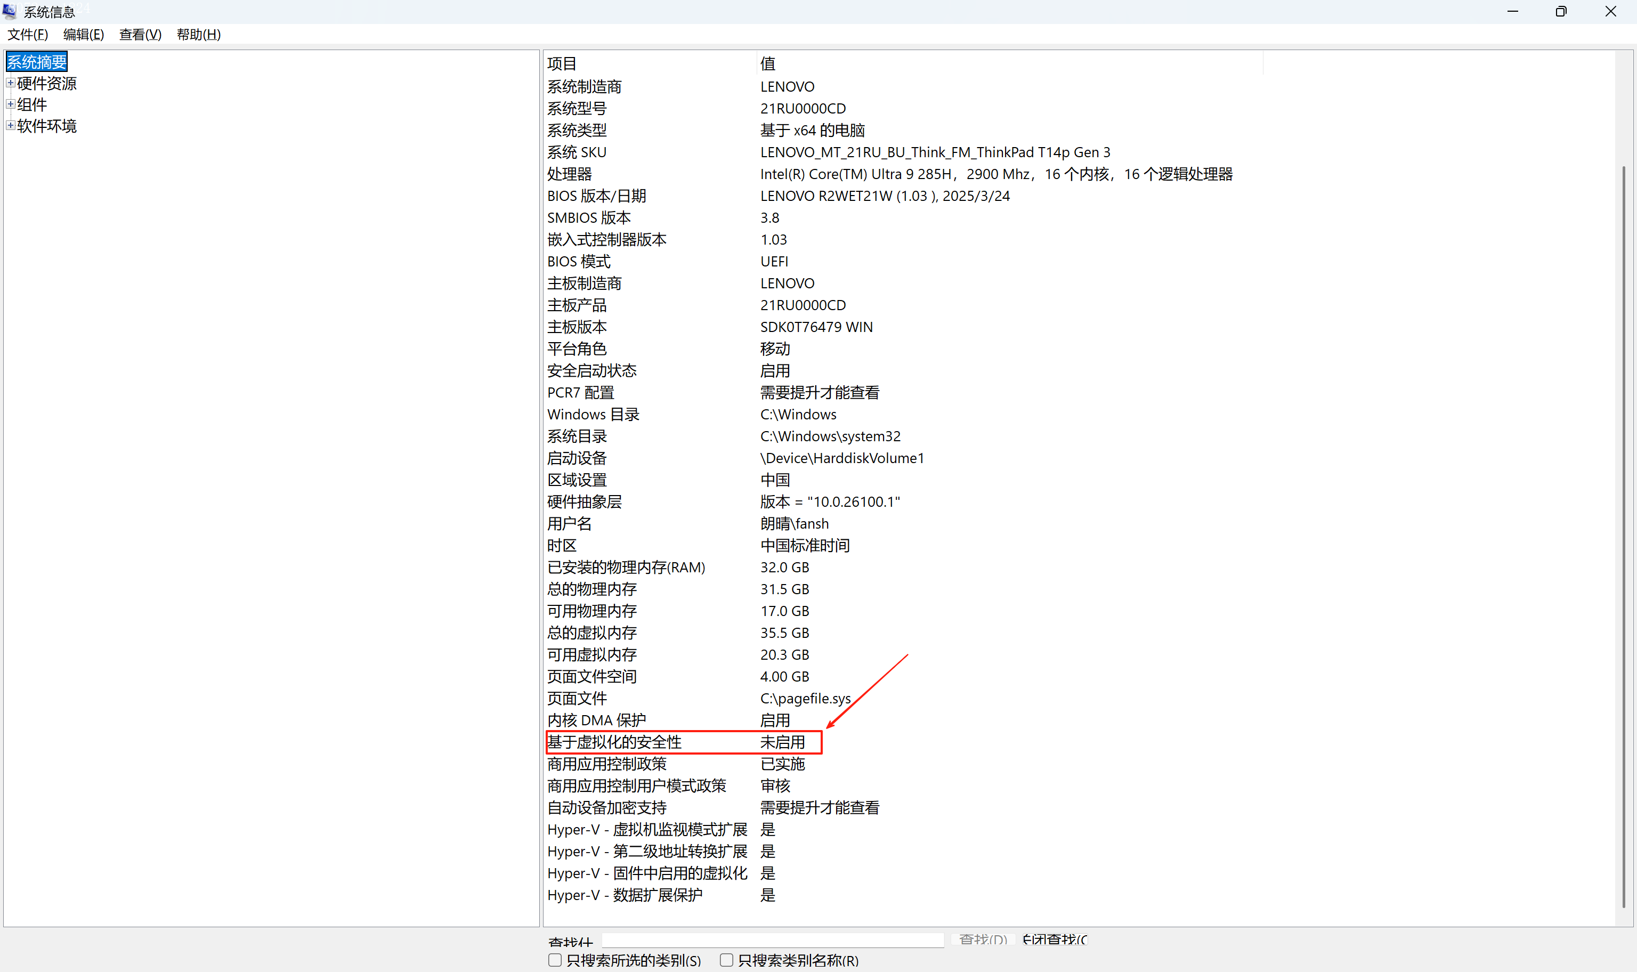The image size is (1637, 972).
Task: Open the 查看(V) menu
Action: 140,34
